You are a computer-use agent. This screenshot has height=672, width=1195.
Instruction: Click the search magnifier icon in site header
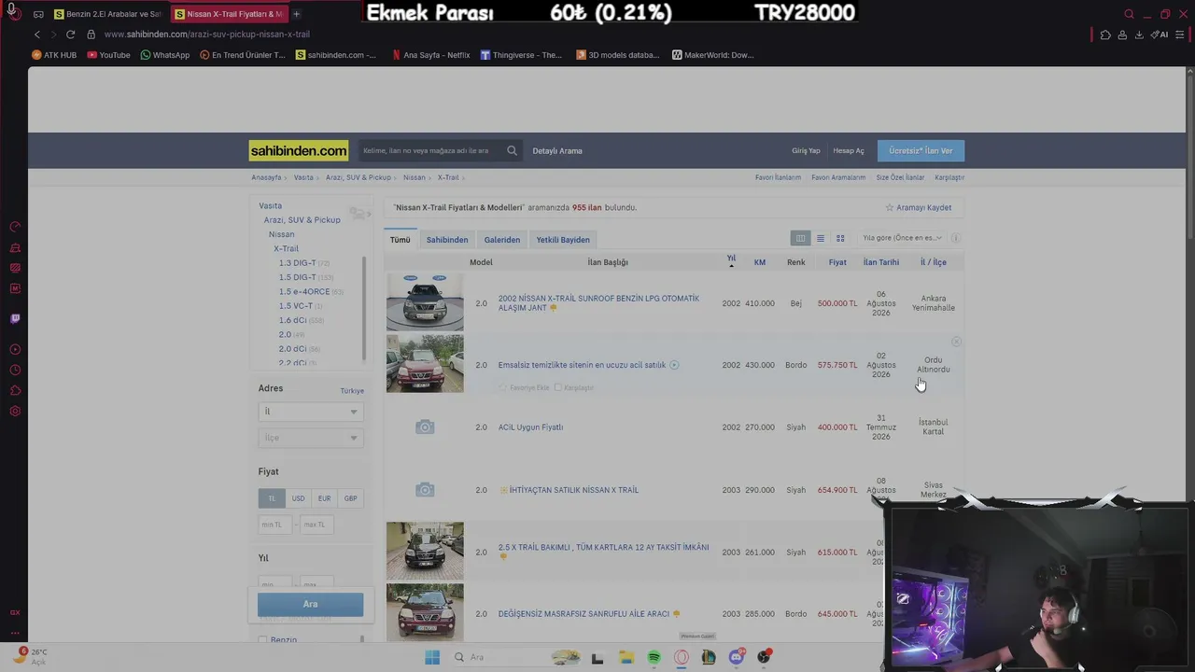tap(512, 150)
